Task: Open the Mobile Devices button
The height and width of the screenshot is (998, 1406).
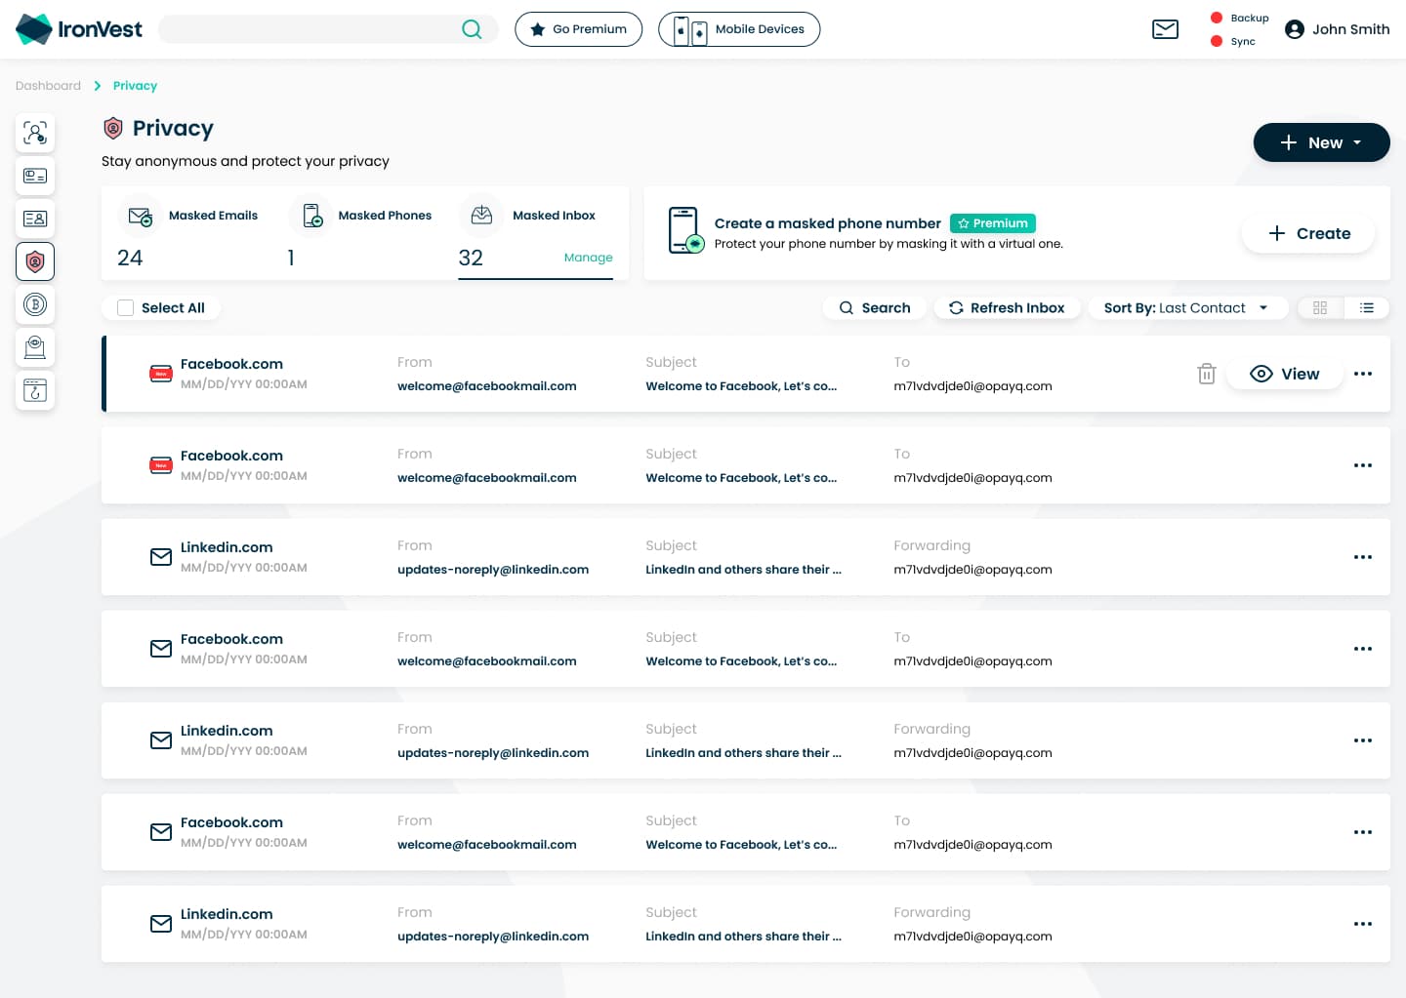Action: coord(739,29)
